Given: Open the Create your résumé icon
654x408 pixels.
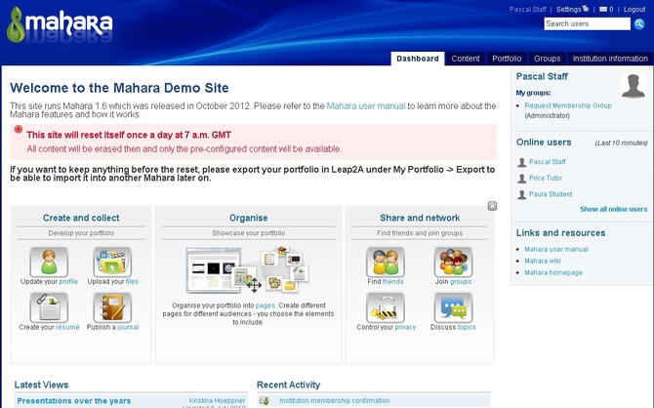Looking at the screenshot, I should [x=49, y=307].
